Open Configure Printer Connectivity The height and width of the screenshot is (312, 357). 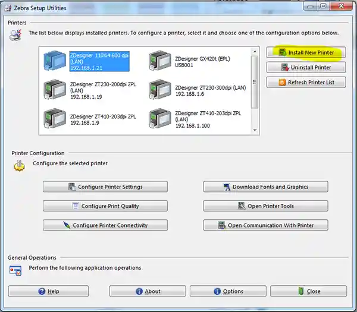pos(105,225)
